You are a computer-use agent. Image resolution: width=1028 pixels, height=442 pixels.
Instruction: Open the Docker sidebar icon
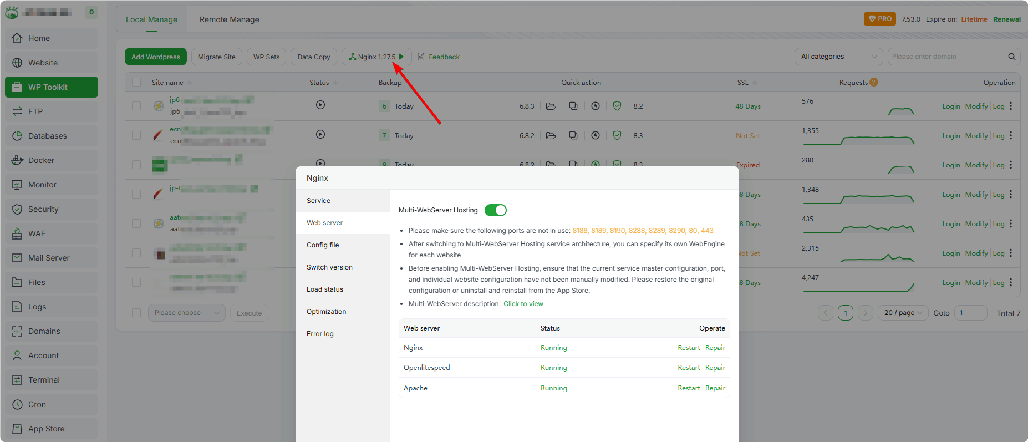click(x=17, y=160)
